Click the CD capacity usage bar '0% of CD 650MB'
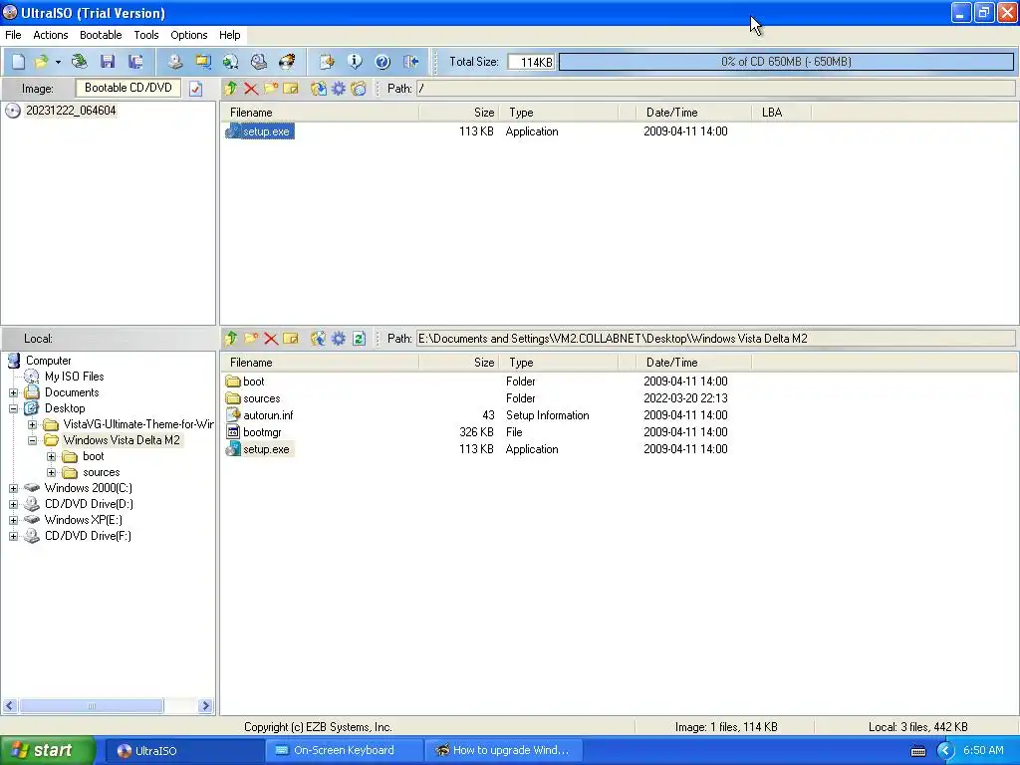This screenshot has height=765, width=1020. point(786,62)
